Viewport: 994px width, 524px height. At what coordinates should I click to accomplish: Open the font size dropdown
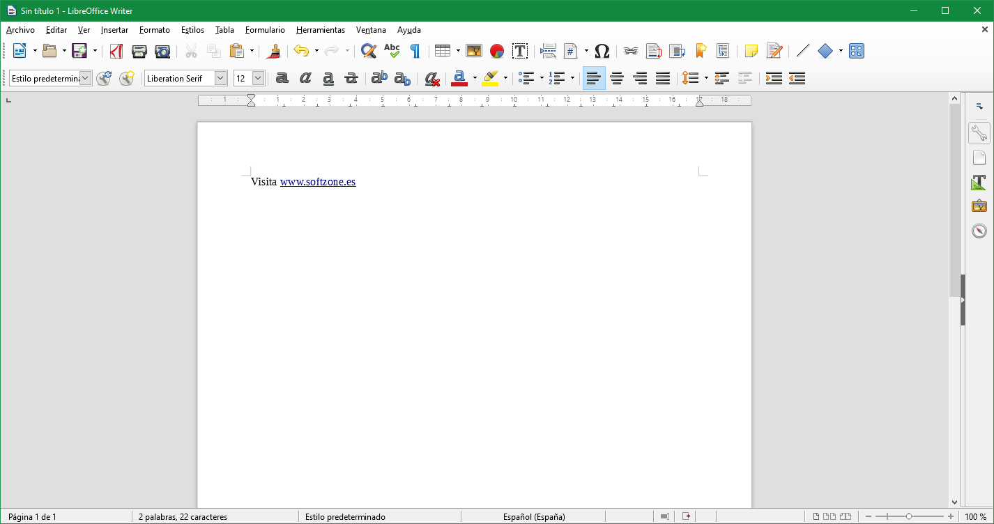[258, 79]
